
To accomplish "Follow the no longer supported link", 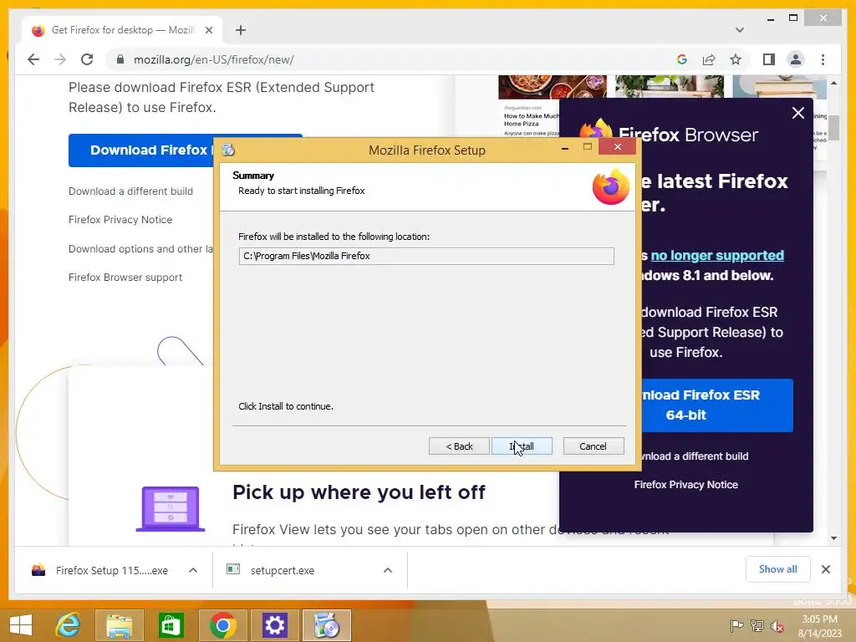I will click(x=717, y=256).
